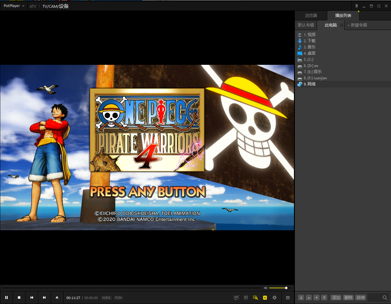Image resolution: width=391 pixels, height=304 pixels.
Task: Click the playback seek bar
Action: coord(131,288)
